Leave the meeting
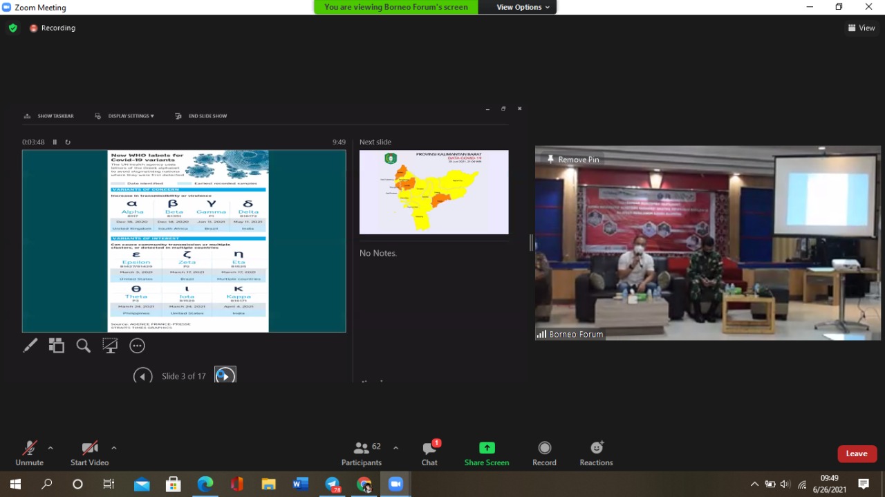 [x=857, y=453]
